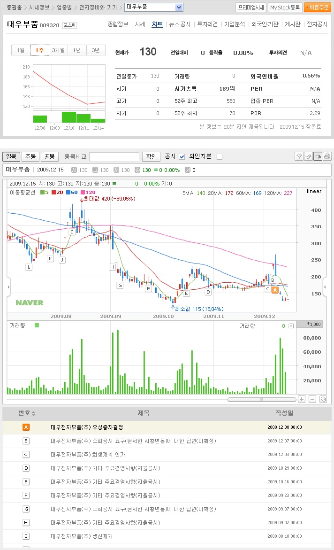Select disclosure marker L on chart
The height and width of the screenshot is (550, 334).
tap(29, 267)
